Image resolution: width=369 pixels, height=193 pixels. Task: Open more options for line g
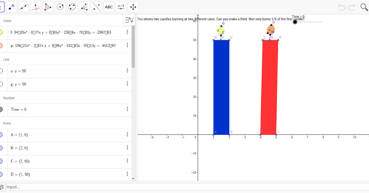tap(127, 84)
